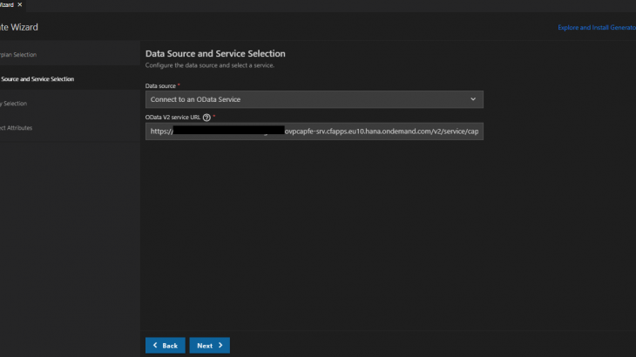The height and width of the screenshot is (357, 636).
Task: Click the left chevron icon on Back
Action: tap(156, 346)
